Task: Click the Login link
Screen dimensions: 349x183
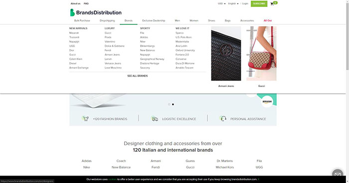Action: coord(245,3)
